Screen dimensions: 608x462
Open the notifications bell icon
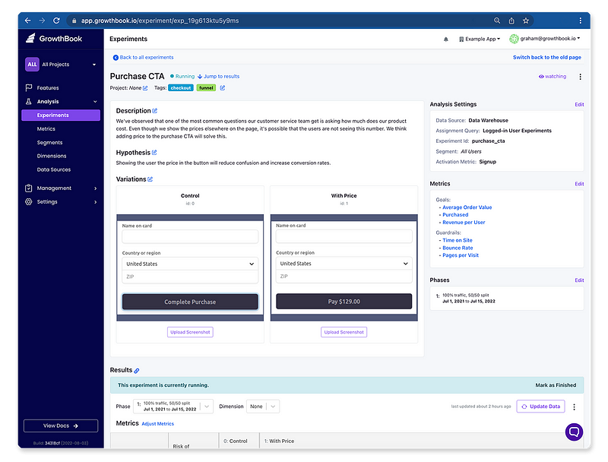coord(445,38)
